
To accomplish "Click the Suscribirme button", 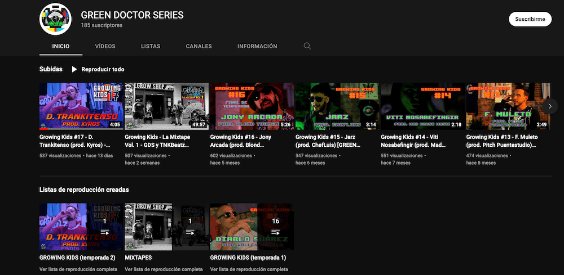I will pyautogui.click(x=530, y=19).
